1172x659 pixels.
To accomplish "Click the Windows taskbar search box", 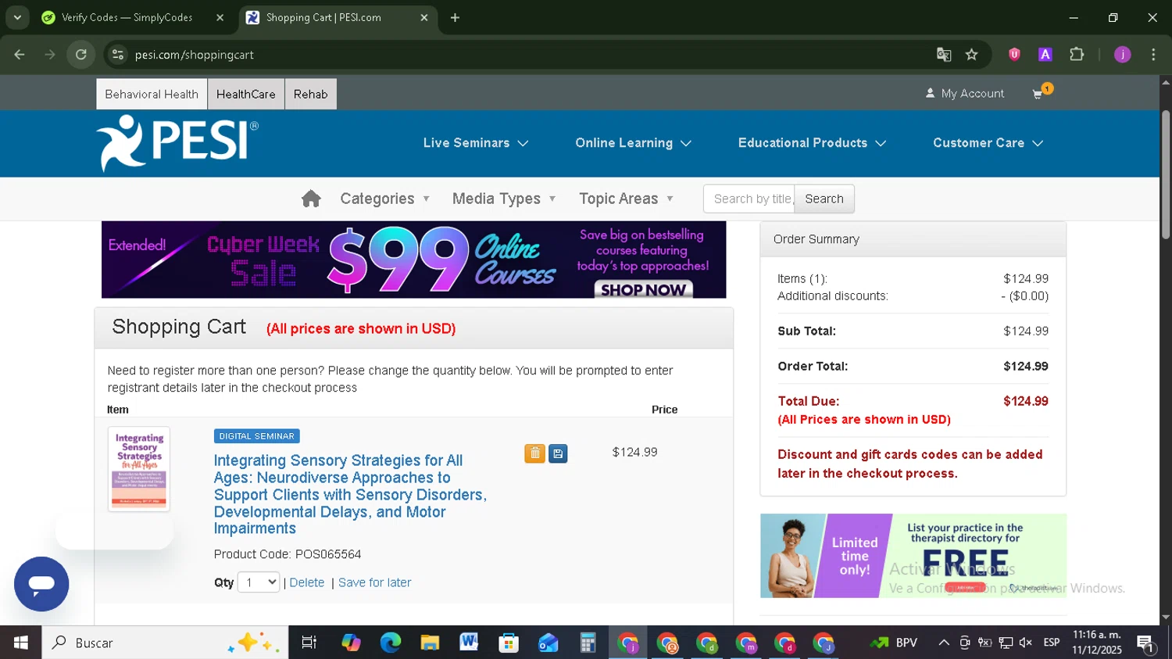I will click(165, 643).
